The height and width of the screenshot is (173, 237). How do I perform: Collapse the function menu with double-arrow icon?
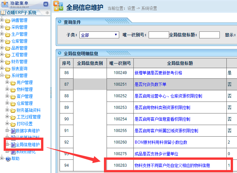click(46, 4)
